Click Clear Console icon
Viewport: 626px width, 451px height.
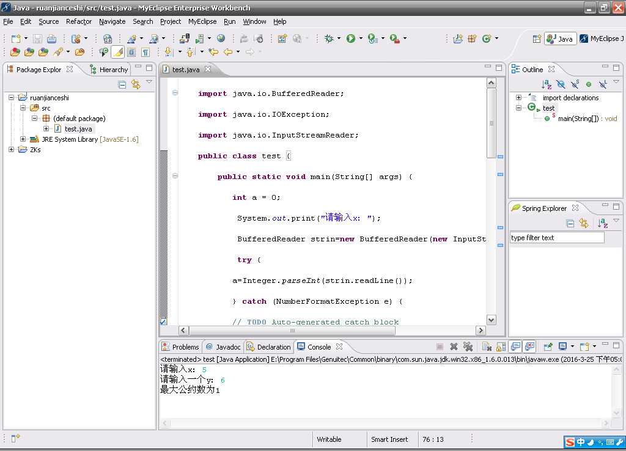pos(486,346)
